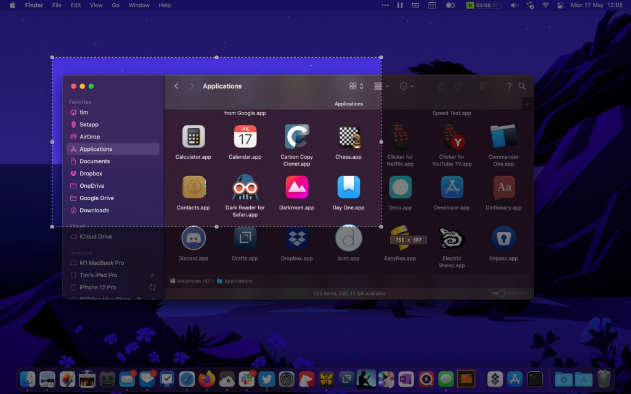Select the Contacts.app icon
This screenshot has height=394, width=631.
193,187
